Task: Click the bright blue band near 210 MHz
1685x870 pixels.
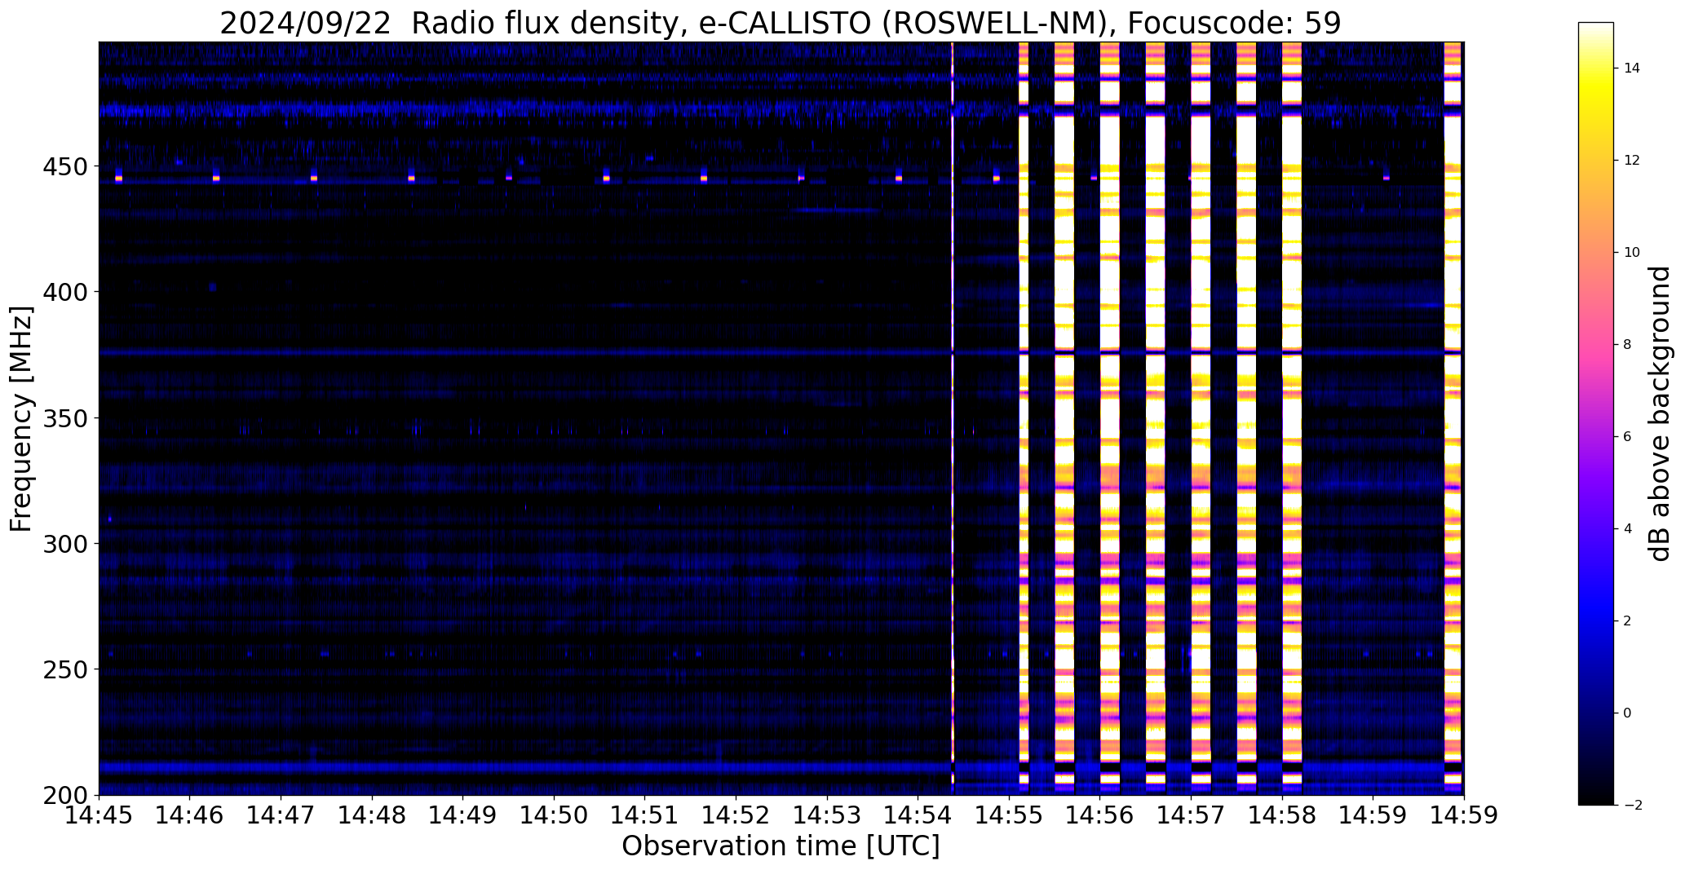Action: click(781, 768)
